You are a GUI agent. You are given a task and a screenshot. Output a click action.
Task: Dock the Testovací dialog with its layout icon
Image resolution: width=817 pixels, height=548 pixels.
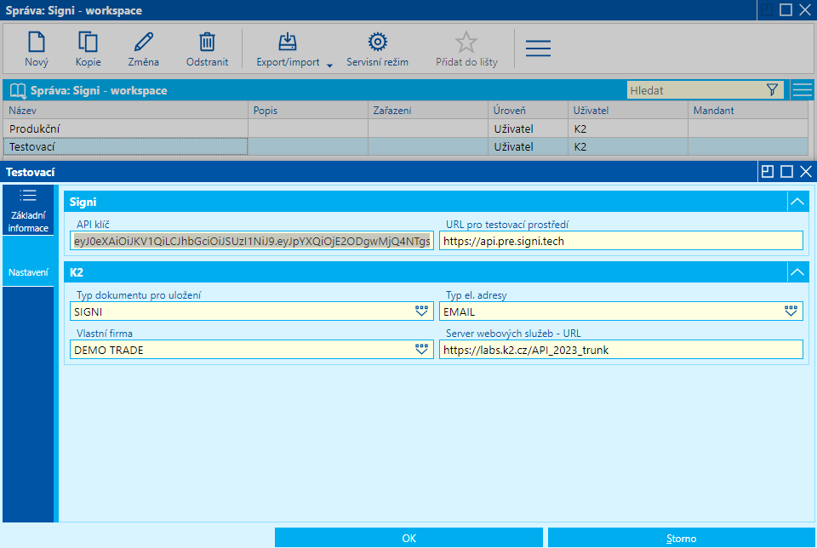point(768,171)
